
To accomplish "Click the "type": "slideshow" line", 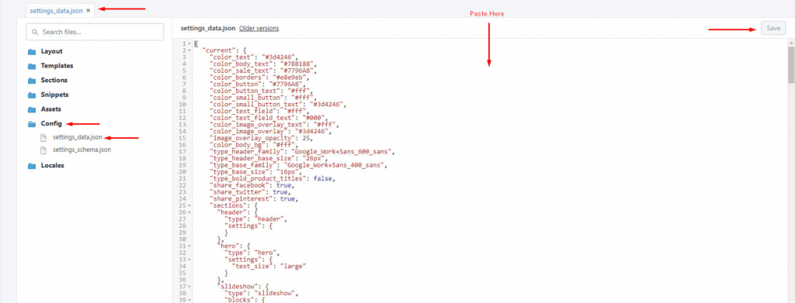I will tap(262, 293).
